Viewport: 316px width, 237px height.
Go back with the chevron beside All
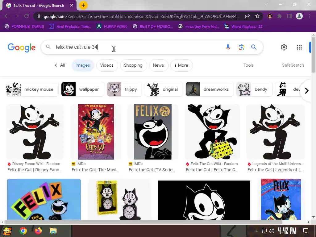pos(56,65)
